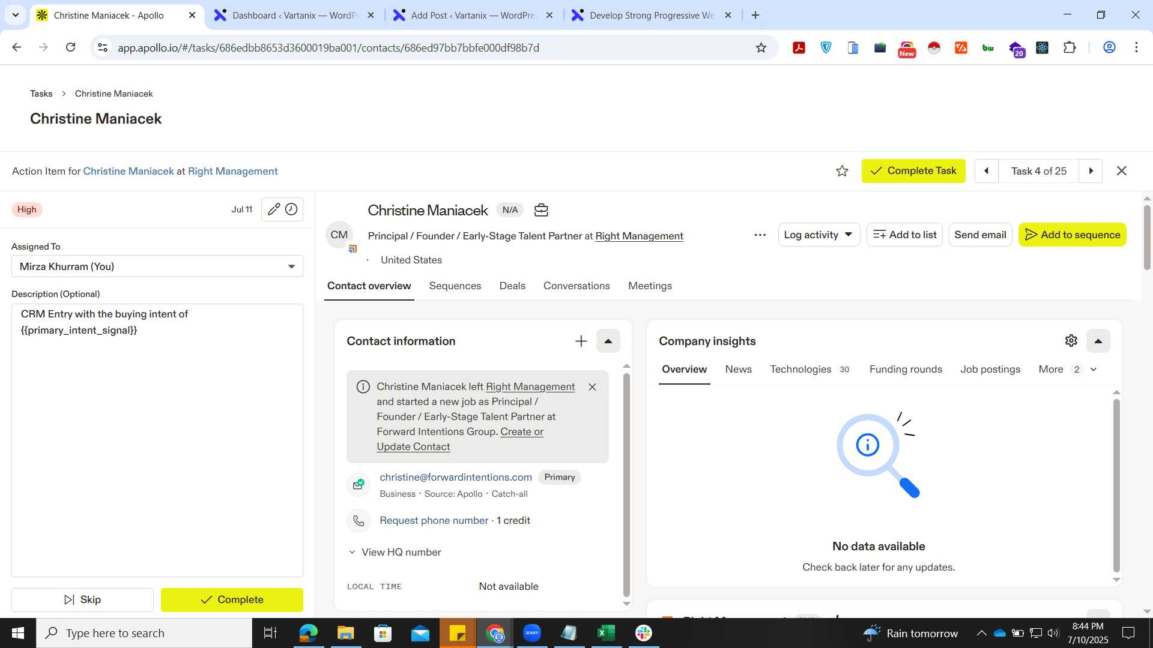Click the Windows Start button

point(18,633)
